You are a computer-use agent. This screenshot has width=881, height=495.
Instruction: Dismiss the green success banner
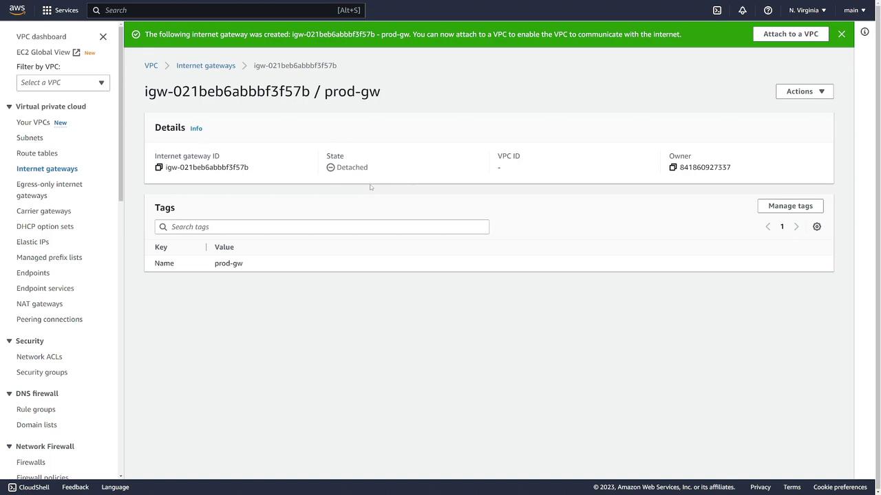[841, 34]
